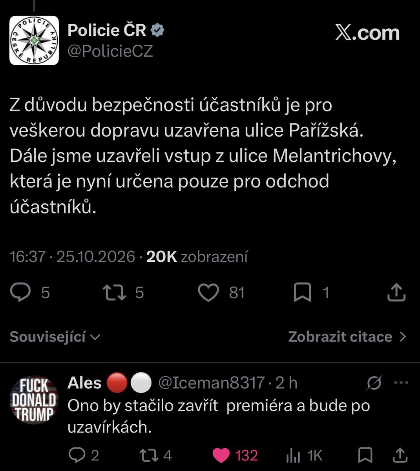Expand the Související sort dropdown
The height and width of the screenshot is (471, 420).
[x=55, y=337]
